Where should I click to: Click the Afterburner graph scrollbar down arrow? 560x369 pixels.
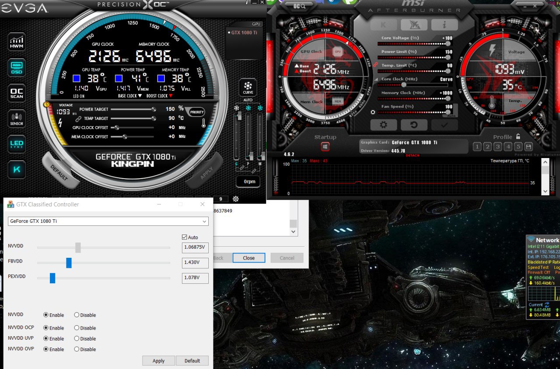coord(545,191)
